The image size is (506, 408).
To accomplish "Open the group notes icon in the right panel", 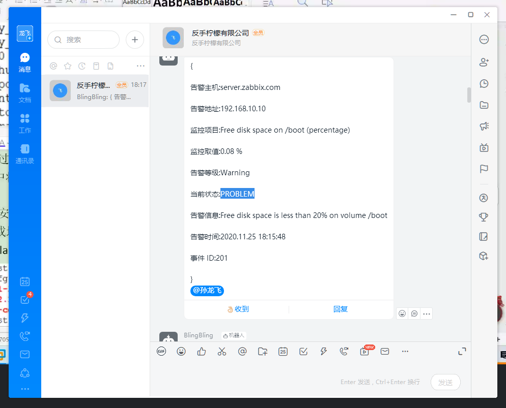I will pyautogui.click(x=484, y=237).
